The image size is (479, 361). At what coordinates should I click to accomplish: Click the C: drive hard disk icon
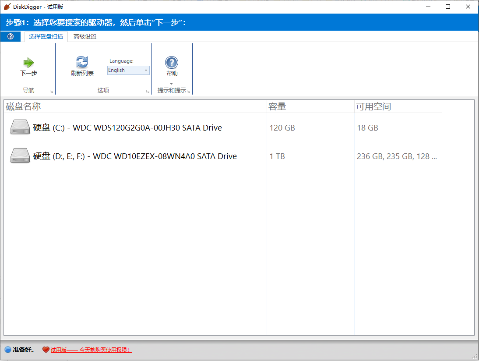pyautogui.click(x=20, y=127)
